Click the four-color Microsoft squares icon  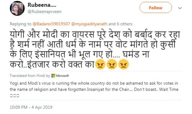pyautogui.click(x=53, y=76)
